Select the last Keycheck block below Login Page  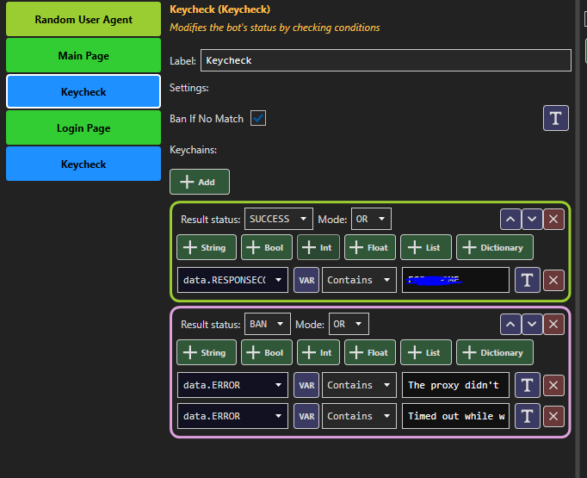(x=83, y=165)
